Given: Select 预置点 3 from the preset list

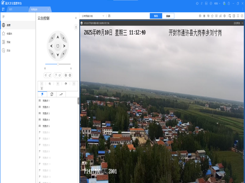Looking at the screenshot, I should 46,113.
